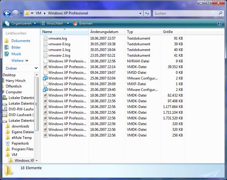227x180 pixels.
Task: Select vmware-2.log file icon
Action: [x=45, y=55]
